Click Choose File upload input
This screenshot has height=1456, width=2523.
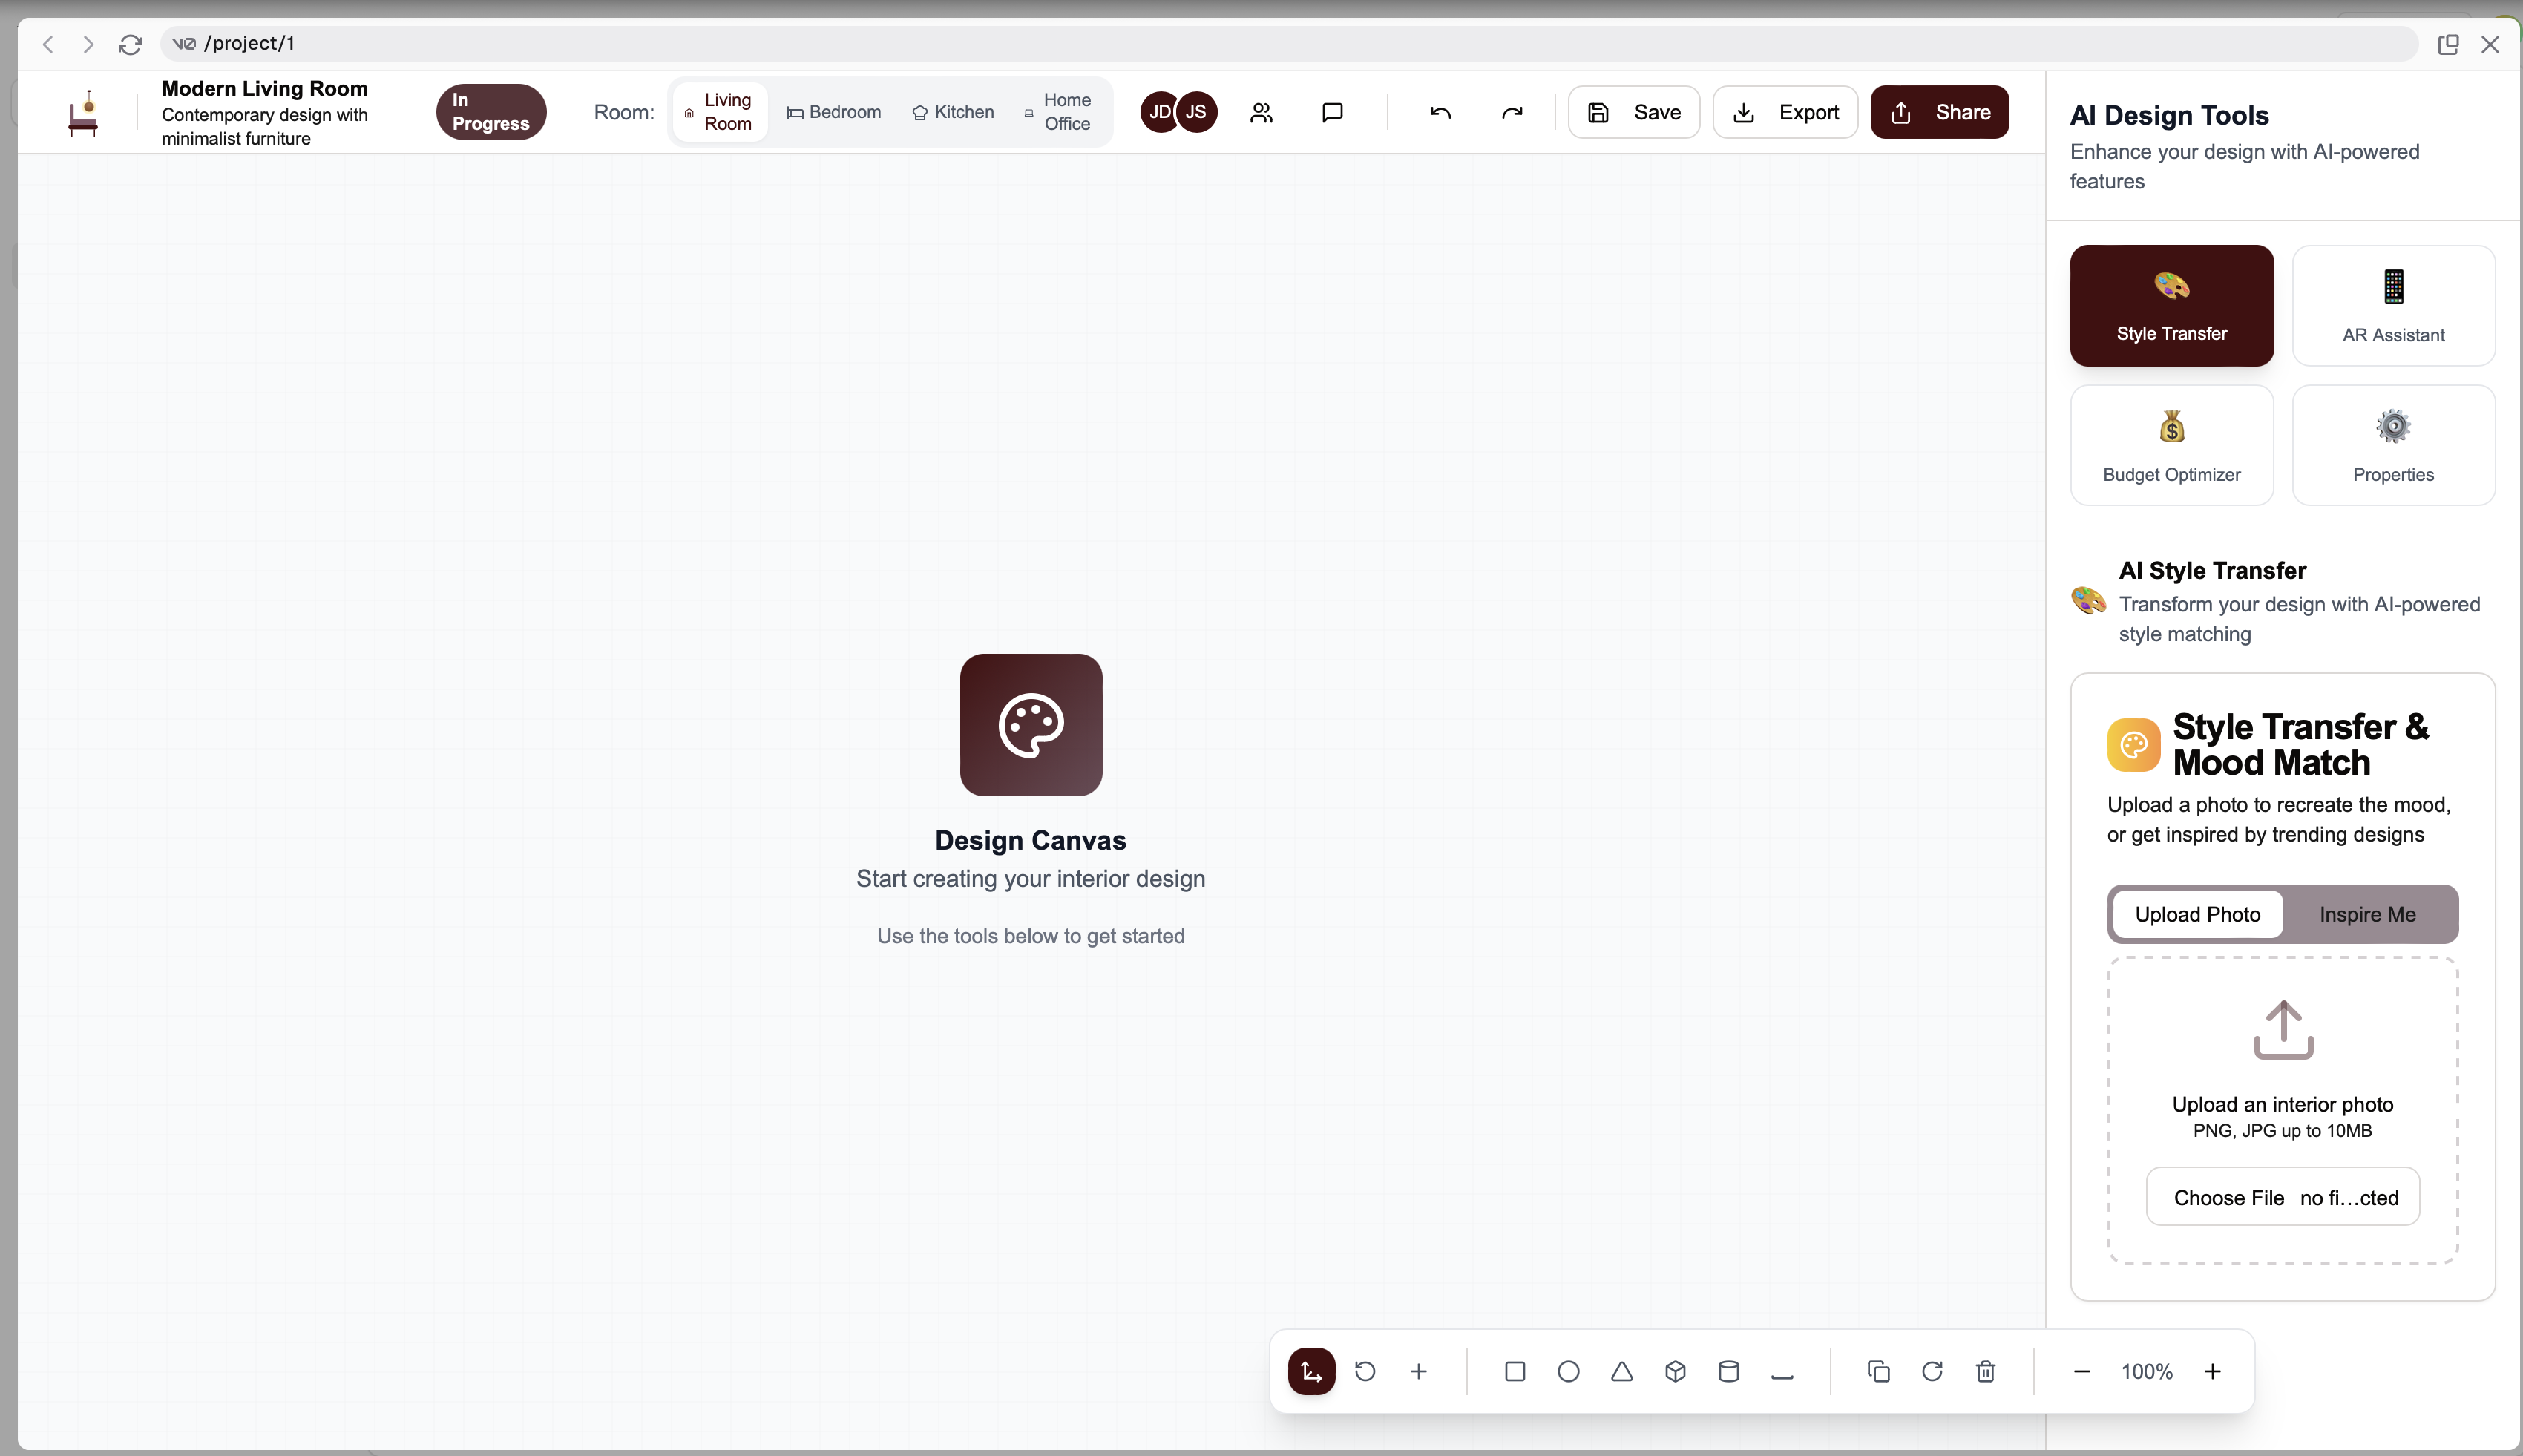tap(2228, 1197)
